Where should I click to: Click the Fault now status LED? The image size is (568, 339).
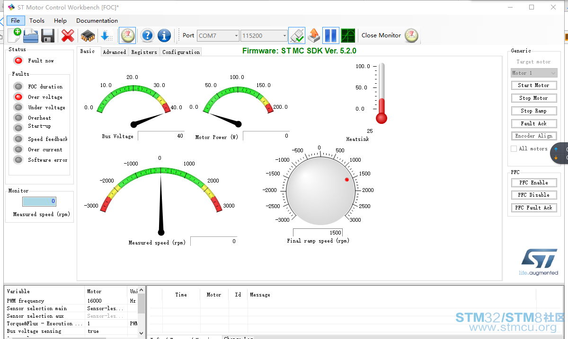click(18, 61)
